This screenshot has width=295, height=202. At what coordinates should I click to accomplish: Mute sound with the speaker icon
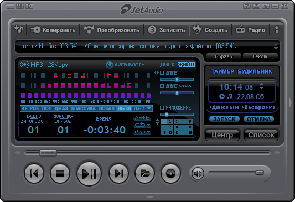click(x=198, y=173)
